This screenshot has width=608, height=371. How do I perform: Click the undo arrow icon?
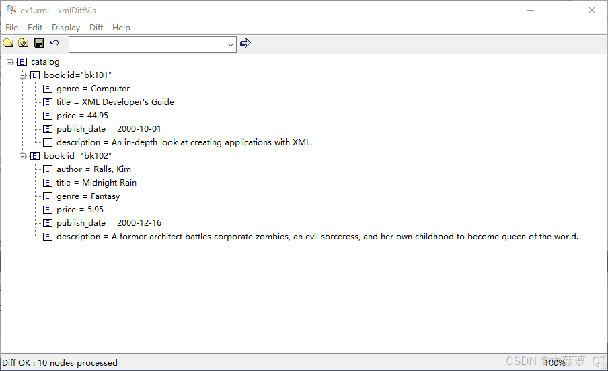(x=54, y=43)
